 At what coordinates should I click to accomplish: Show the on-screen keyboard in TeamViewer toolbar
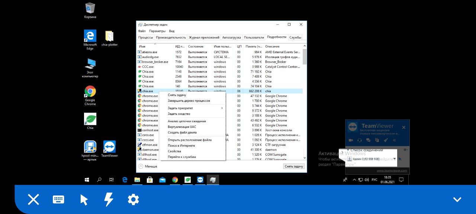point(58,200)
